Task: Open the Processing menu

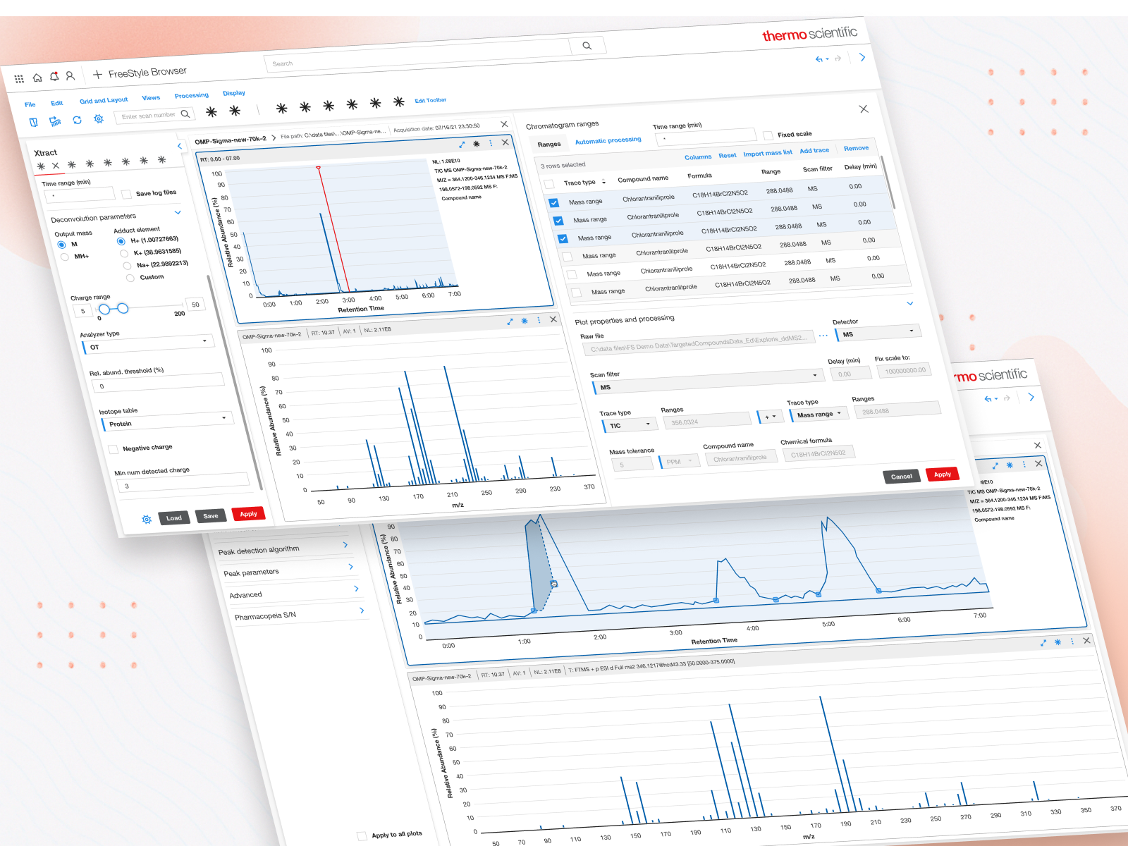Action: click(x=192, y=95)
